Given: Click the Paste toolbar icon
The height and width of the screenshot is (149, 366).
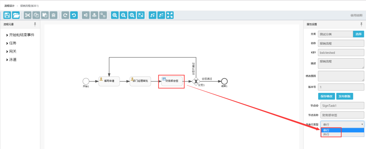Looking at the screenshot, I should [45, 15].
